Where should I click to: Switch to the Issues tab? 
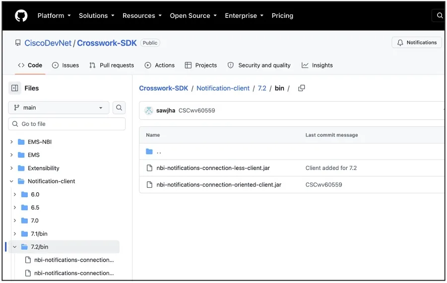pos(65,65)
